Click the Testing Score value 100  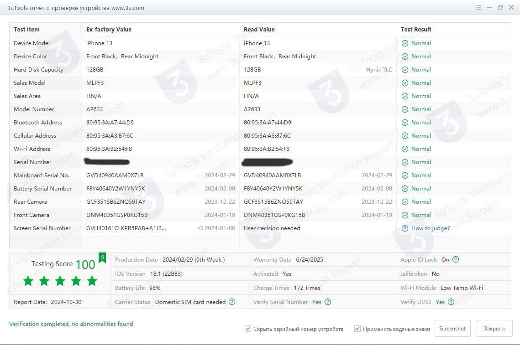(85, 264)
